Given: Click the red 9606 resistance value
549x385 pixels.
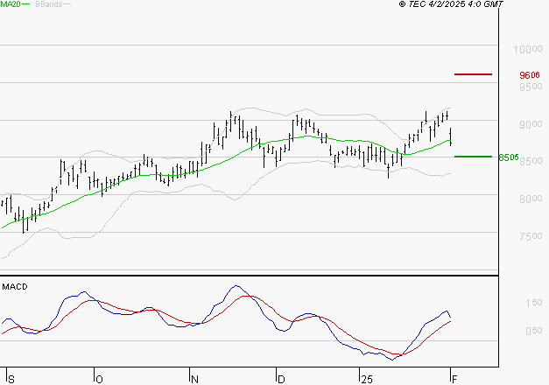Looking at the screenshot, I should click(530, 75).
